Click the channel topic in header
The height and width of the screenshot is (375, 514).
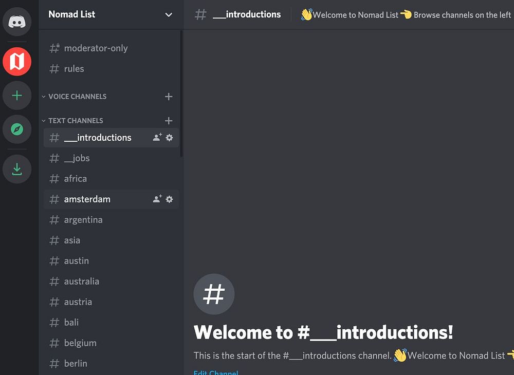coord(407,15)
